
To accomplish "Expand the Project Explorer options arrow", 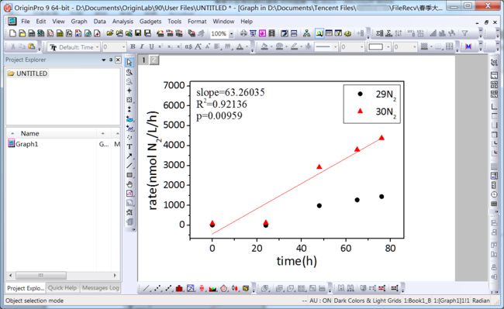I will pyautogui.click(x=103, y=60).
